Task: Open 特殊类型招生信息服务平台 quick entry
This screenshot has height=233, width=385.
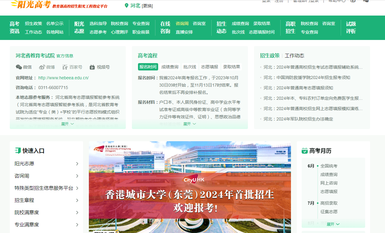Action: 46,188
